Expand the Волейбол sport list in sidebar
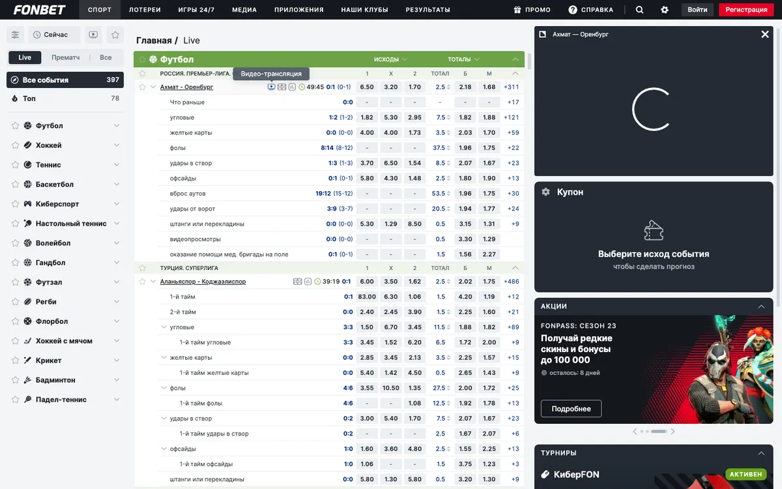Viewport: 782px width, 489px height. coord(117,243)
